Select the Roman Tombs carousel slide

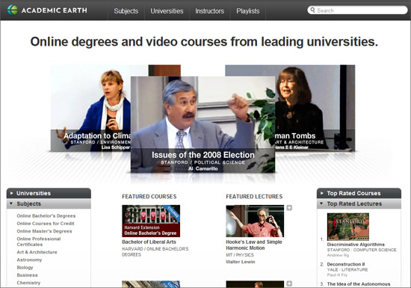tap(315, 108)
